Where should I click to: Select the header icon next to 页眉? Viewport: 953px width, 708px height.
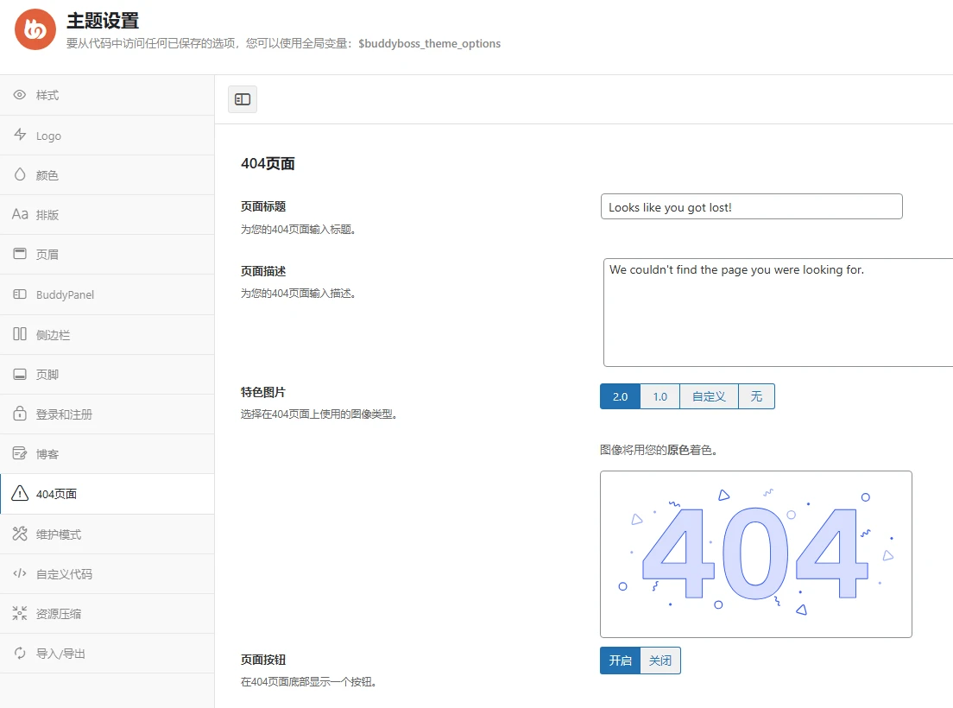point(21,254)
